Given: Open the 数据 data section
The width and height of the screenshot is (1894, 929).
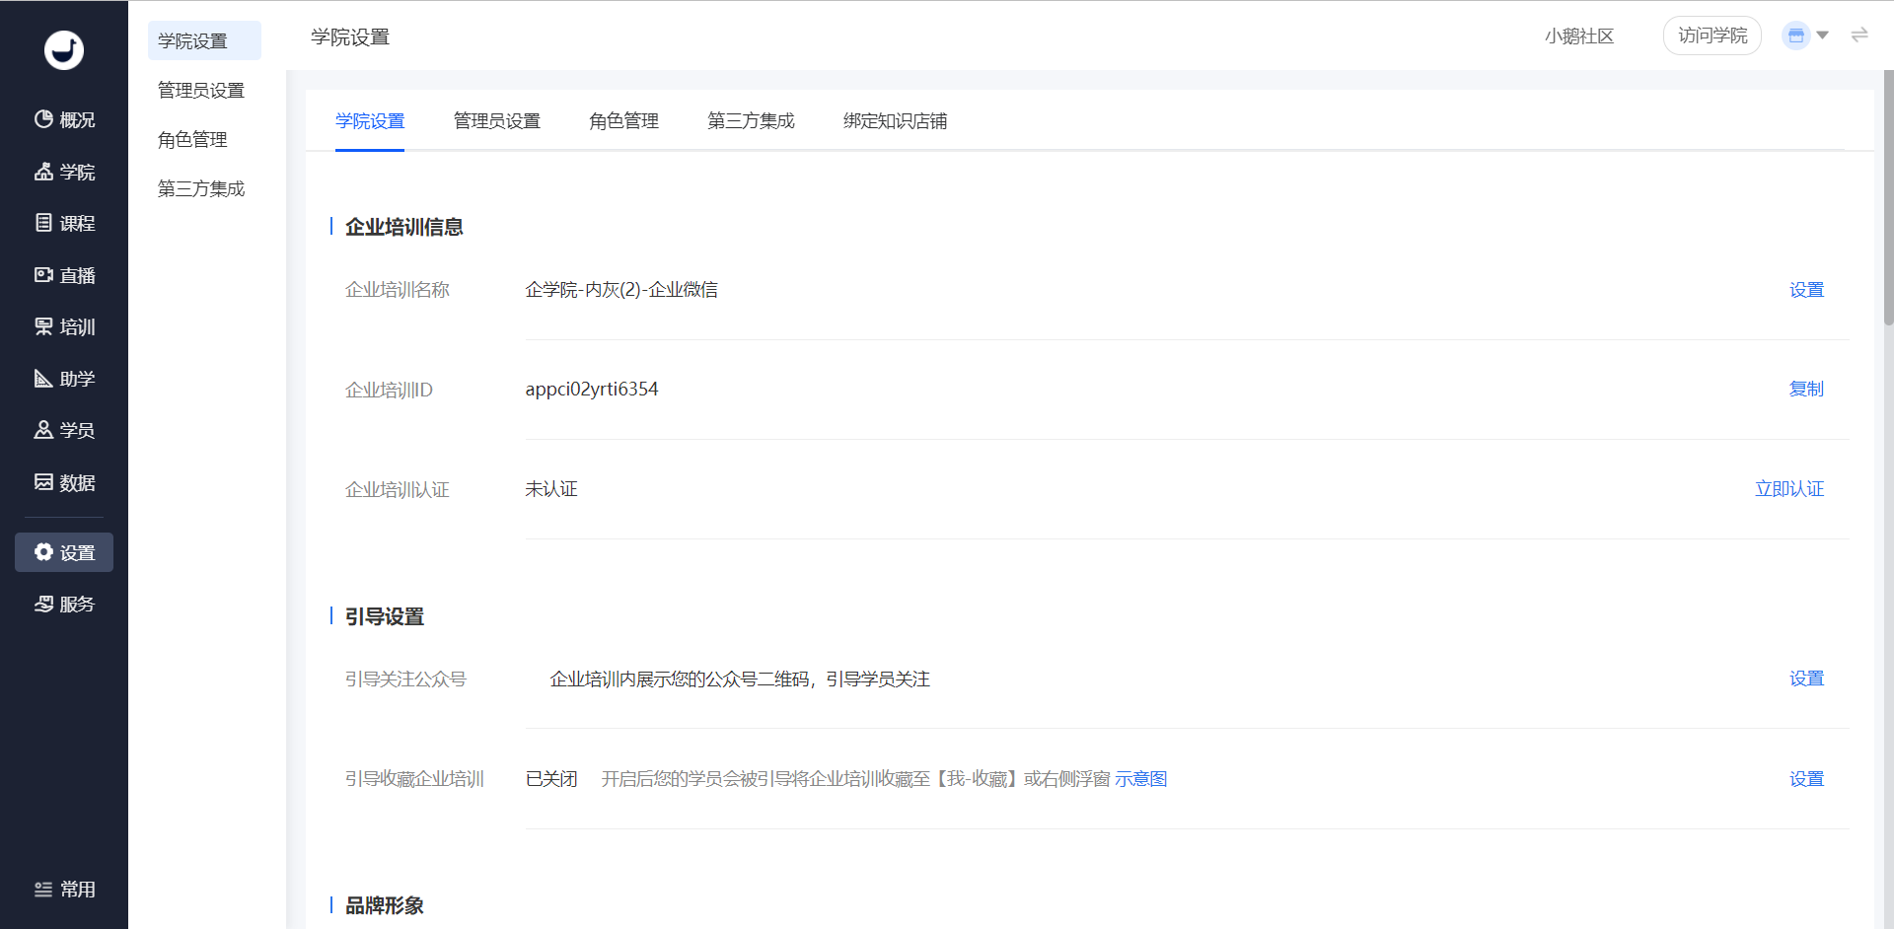Looking at the screenshot, I should pyautogui.click(x=64, y=482).
